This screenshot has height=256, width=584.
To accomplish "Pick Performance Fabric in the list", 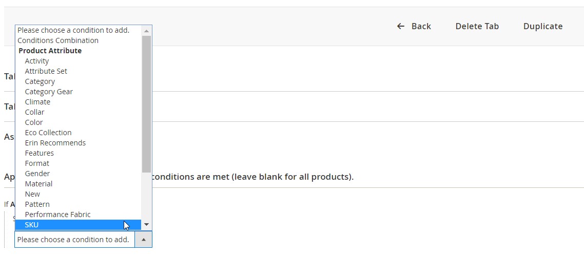I will pyautogui.click(x=57, y=215).
